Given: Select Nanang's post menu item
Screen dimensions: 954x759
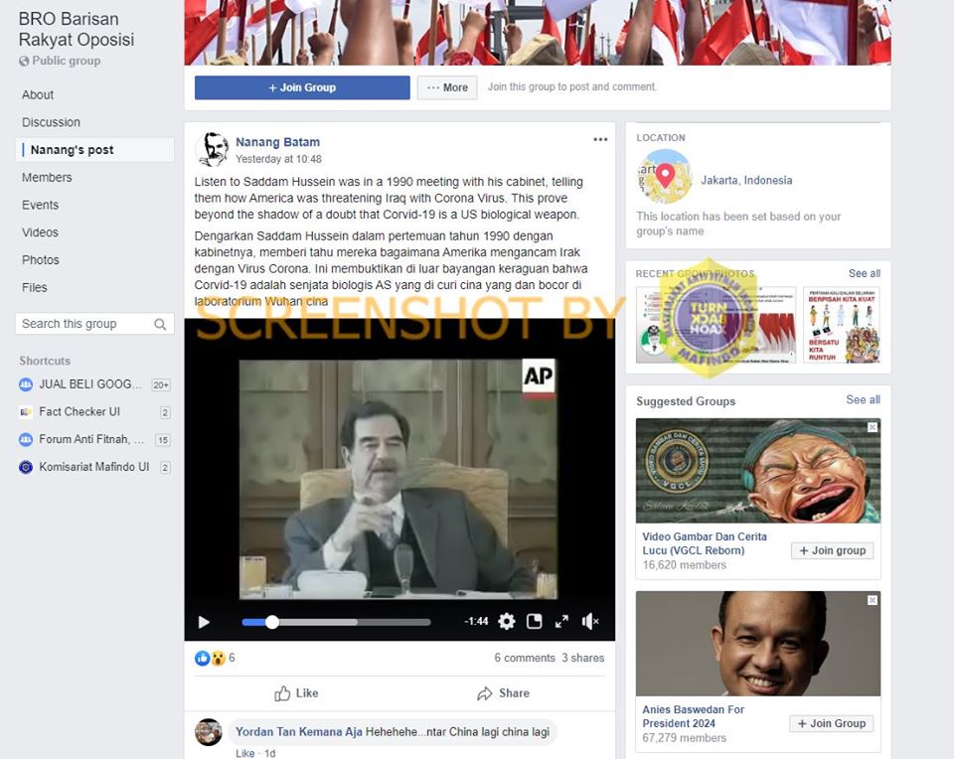Looking at the screenshot, I should pos(95,150).
